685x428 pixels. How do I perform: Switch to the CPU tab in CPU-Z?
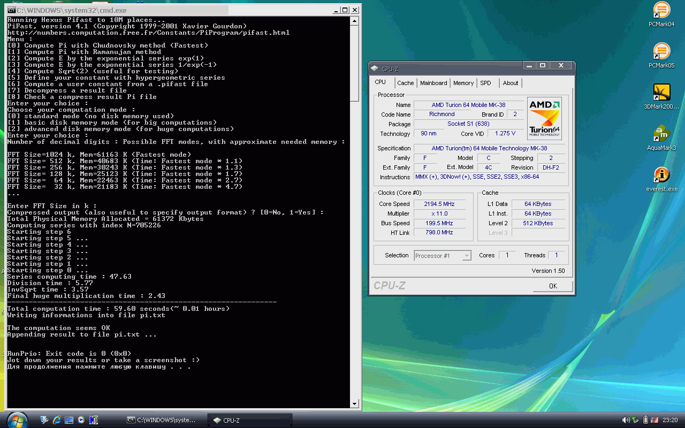380,82
